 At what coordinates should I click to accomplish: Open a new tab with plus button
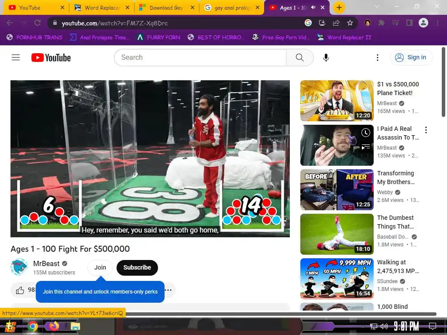point(339,7)
